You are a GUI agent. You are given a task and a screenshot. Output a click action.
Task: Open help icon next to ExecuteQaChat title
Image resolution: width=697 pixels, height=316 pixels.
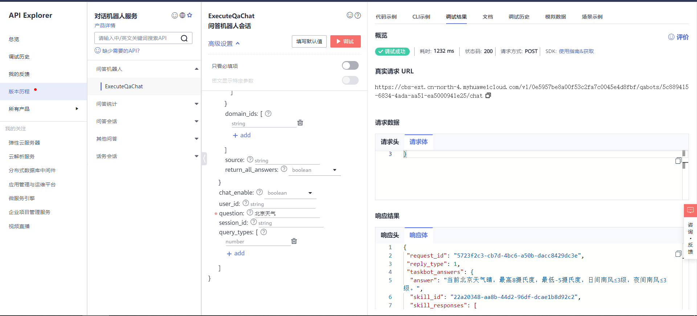(x=358, y=15)
